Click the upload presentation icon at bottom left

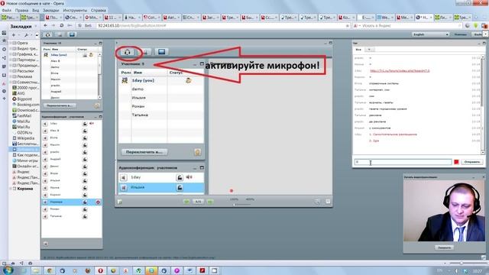coord(120,202)
